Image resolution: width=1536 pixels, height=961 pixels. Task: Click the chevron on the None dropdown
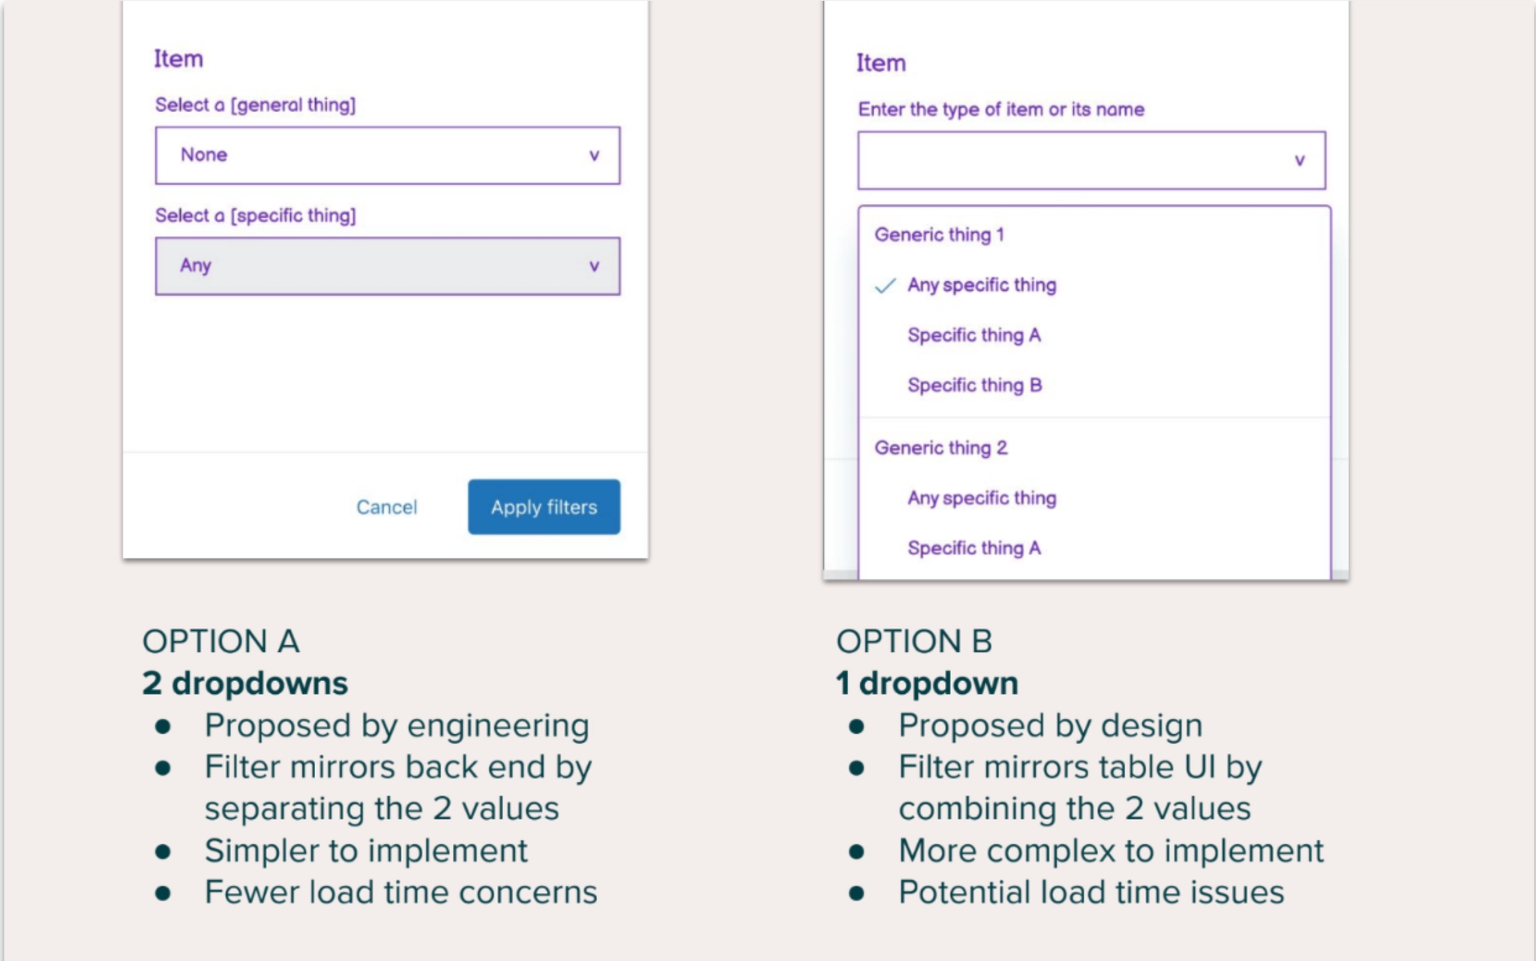click(x=595, y=155)
